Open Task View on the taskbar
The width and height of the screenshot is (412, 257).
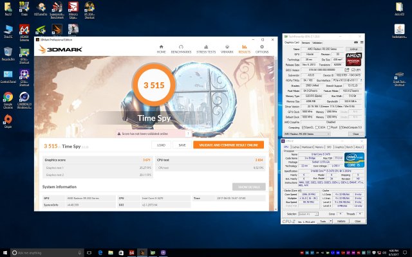89,253
